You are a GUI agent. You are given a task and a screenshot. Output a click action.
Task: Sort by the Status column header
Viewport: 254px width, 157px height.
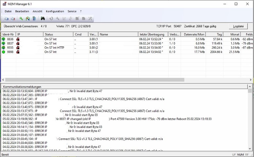(x=58, y=34)
